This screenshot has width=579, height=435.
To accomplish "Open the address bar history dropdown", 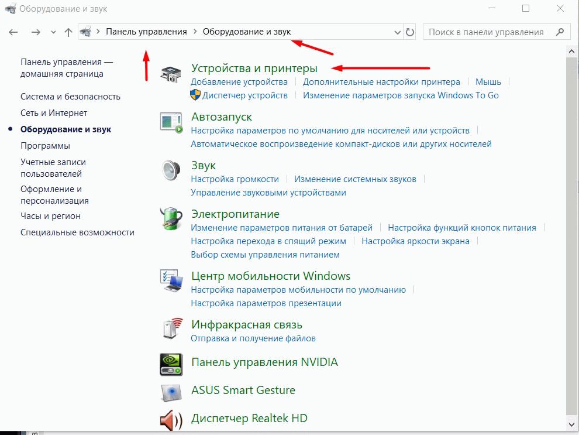I will (398, 32).
